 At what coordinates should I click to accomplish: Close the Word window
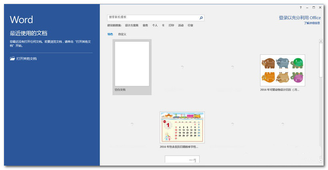pos(320,8)
